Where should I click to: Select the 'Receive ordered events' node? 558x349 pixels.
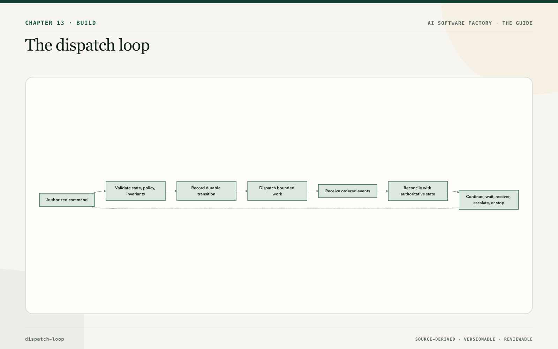[348, 191]
